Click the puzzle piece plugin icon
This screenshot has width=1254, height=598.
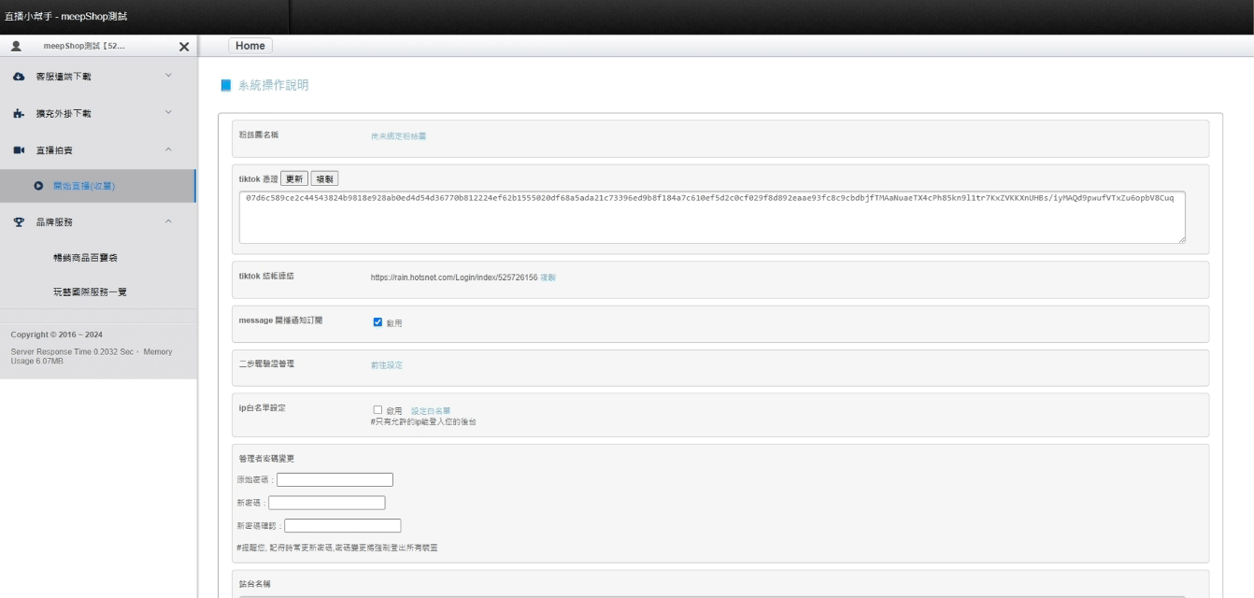[19, 114]
